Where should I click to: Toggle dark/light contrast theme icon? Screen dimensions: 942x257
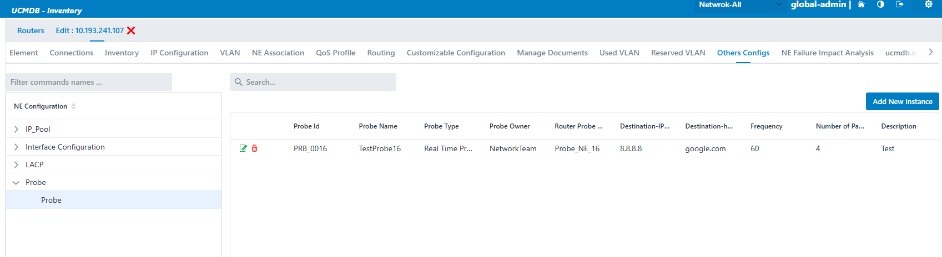[880, 4]
